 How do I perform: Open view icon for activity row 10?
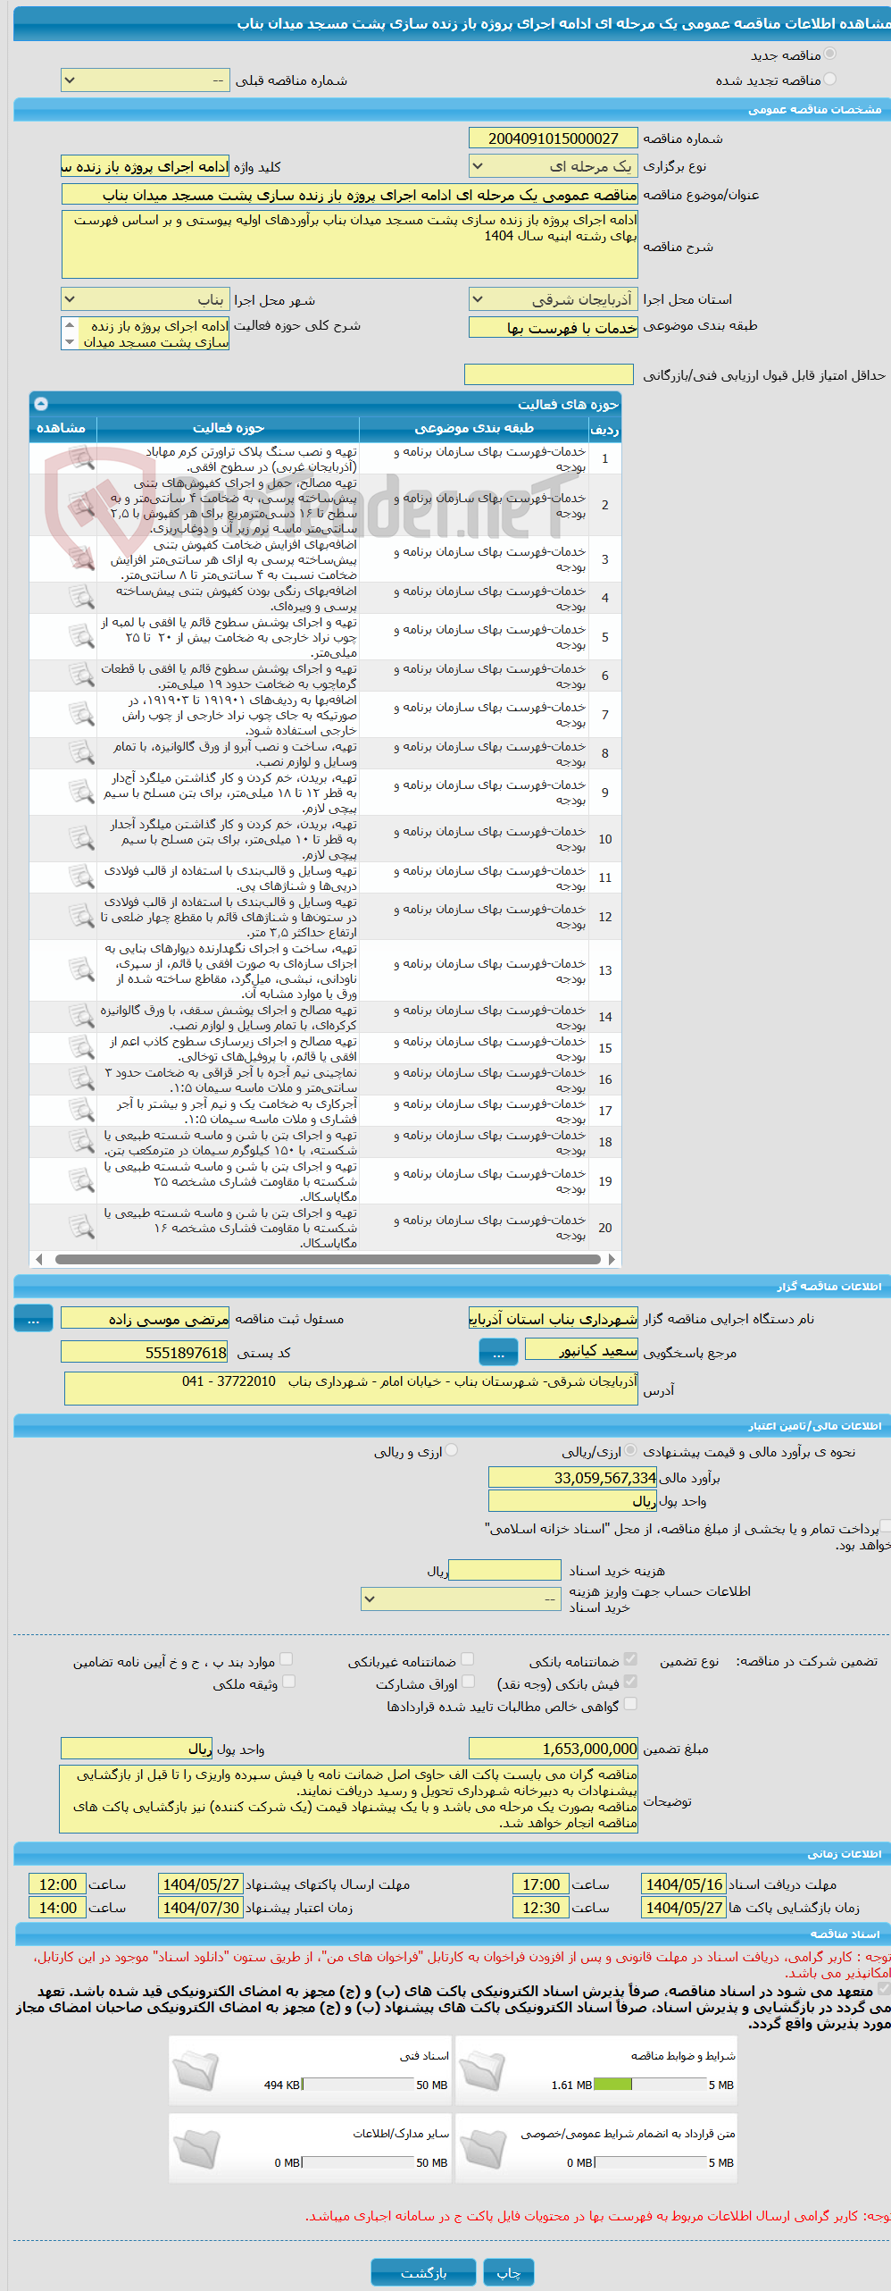coord(81,839)
